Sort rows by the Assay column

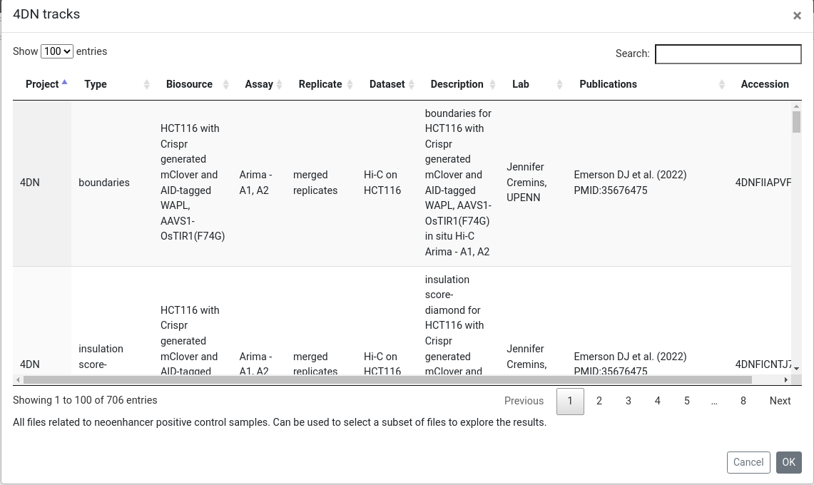tap(280, 83)
